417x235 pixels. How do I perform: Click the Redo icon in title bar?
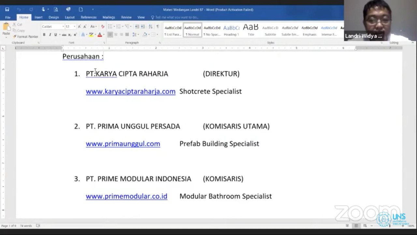coord(31,9)
